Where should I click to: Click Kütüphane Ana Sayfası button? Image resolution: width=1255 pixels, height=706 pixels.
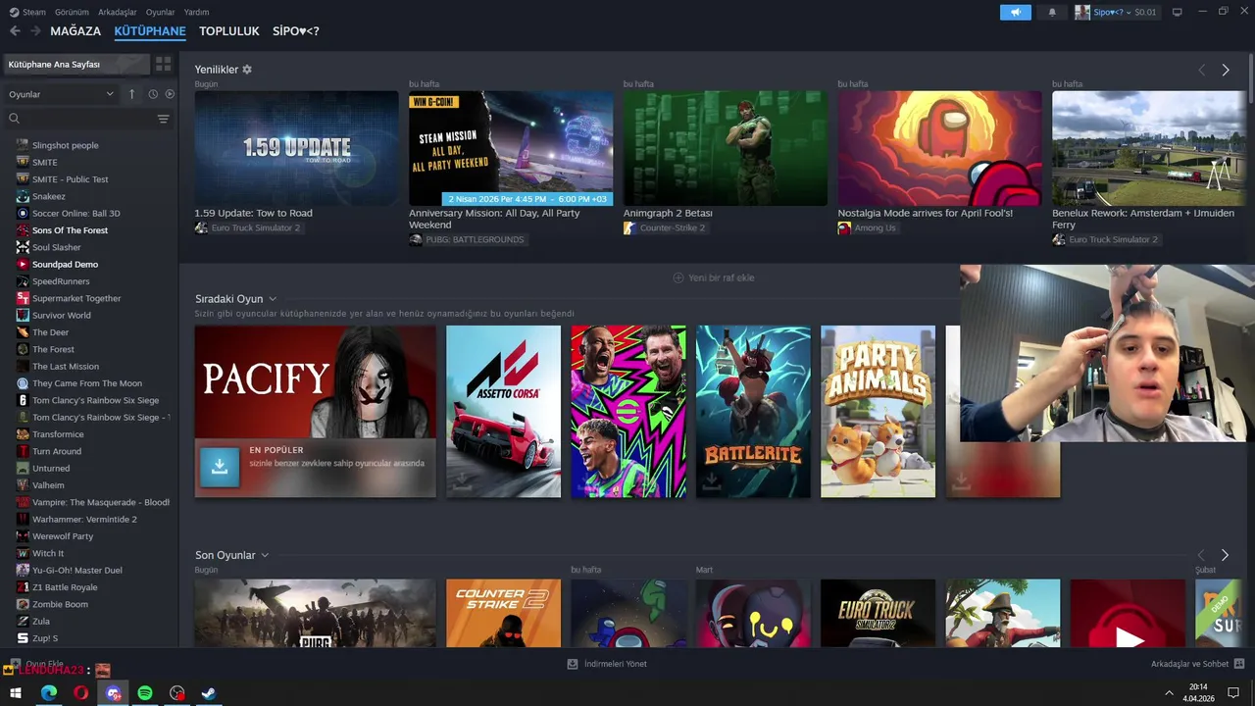click(x=75, y=64)
